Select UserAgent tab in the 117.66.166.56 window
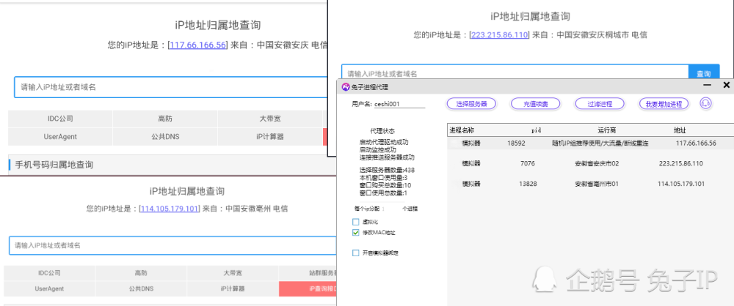This screenshot has width=734, height=306. (60, 137)
